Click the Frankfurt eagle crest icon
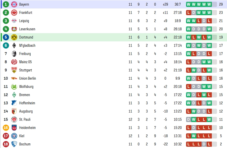The image size is (227, 148). pos(14,13)
